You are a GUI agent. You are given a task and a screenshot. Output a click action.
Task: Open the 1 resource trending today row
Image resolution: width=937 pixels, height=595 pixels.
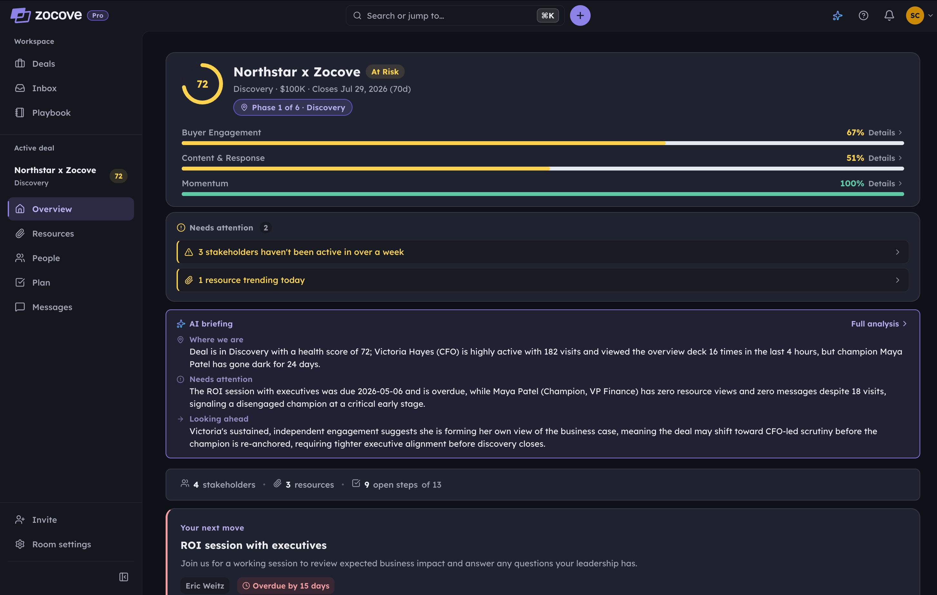tap(542, 280)
